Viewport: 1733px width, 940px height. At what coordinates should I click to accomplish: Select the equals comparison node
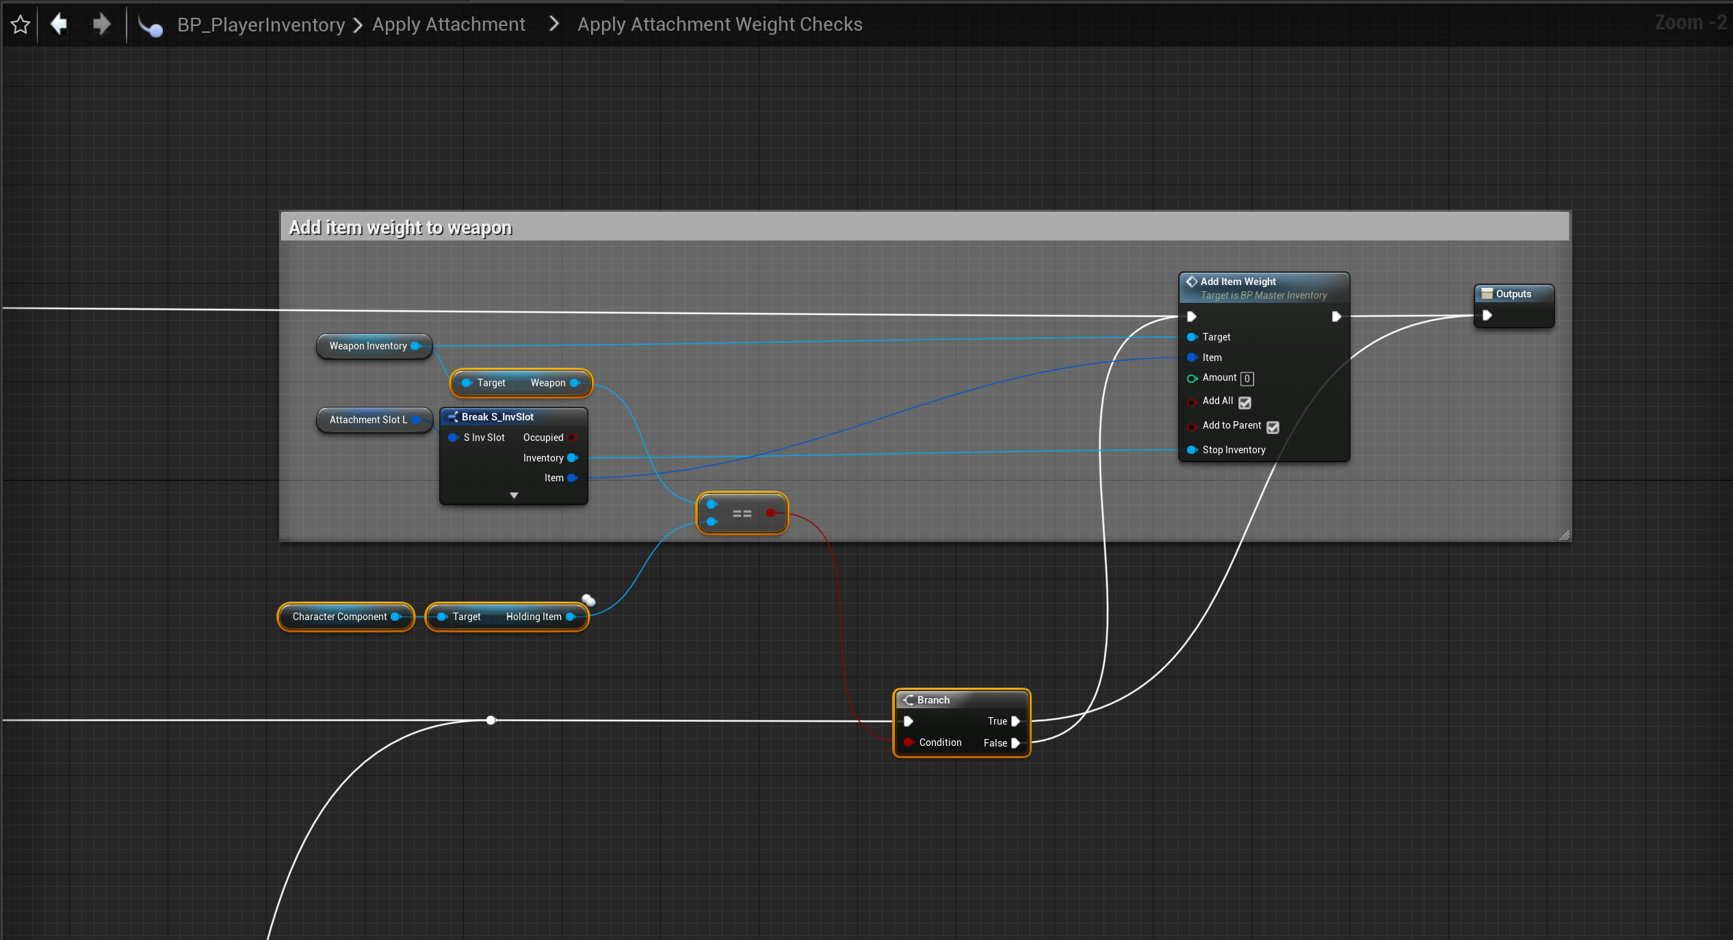point(742,513)
